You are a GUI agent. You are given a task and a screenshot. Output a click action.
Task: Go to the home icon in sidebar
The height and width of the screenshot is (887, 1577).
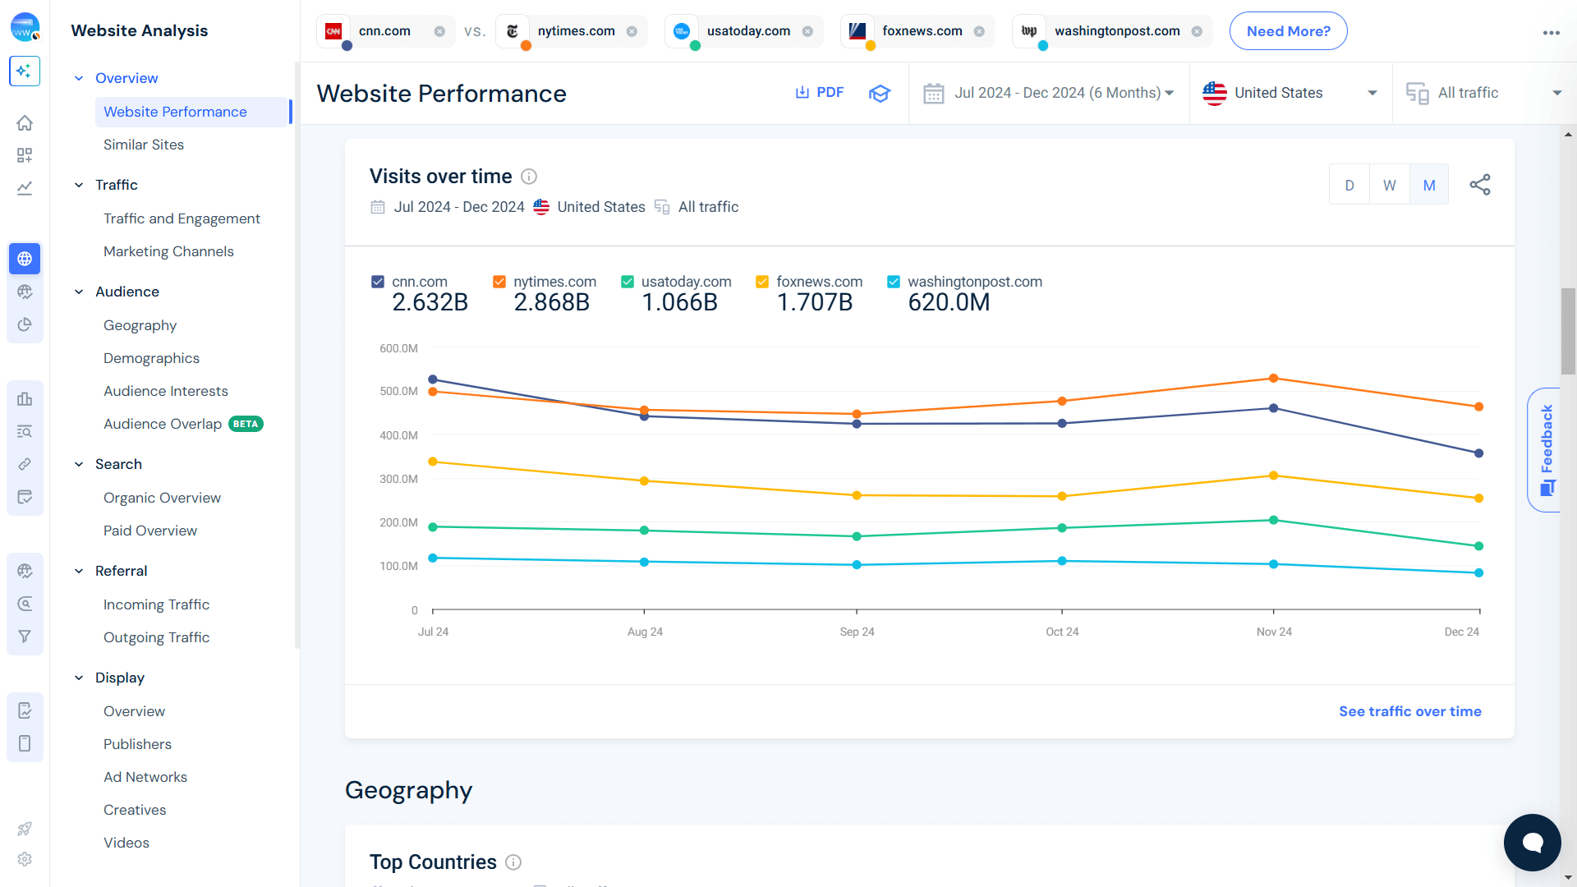tap(25, 123)
